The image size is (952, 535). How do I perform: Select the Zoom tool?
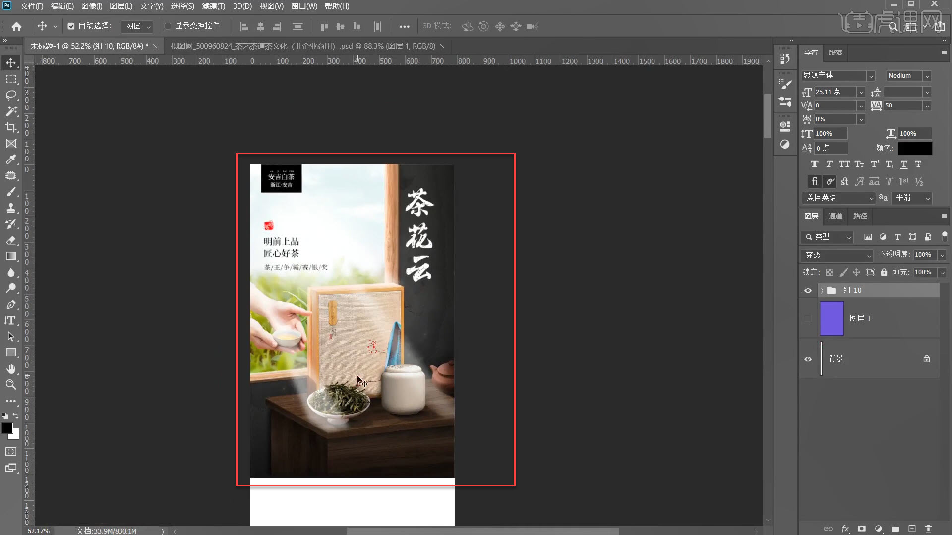click(11, 385)
